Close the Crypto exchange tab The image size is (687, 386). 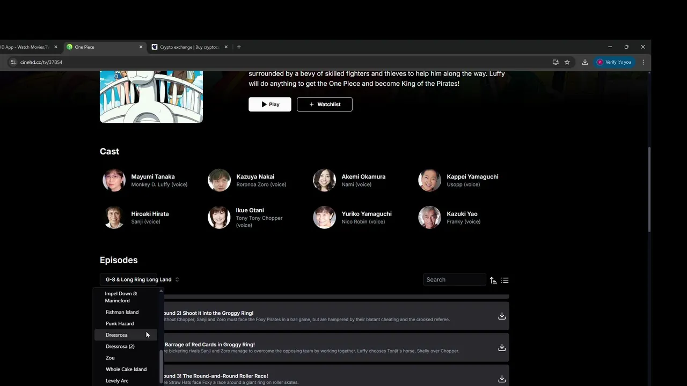[x=226, y=47]
